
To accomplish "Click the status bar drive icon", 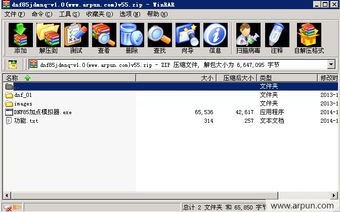I will [x=8, y=208].
